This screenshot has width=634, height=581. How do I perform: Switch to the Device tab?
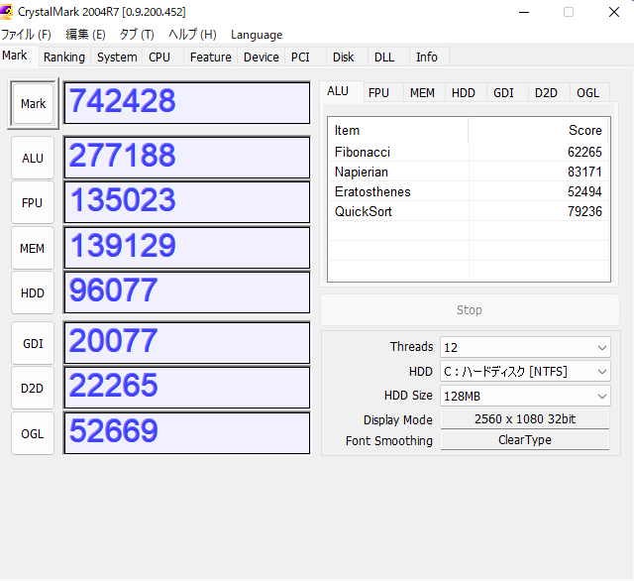(x=262, y=58)
